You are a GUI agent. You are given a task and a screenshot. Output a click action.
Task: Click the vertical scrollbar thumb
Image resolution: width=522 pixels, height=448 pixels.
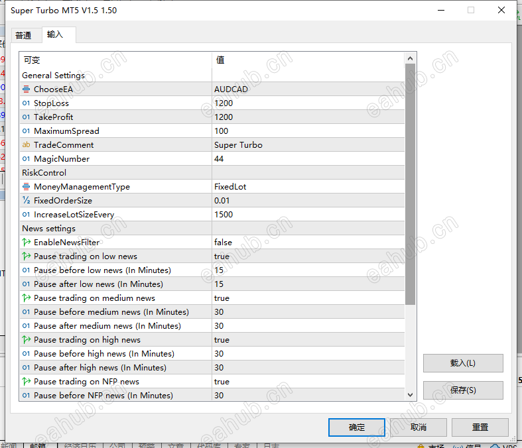[x=410, y=184]
